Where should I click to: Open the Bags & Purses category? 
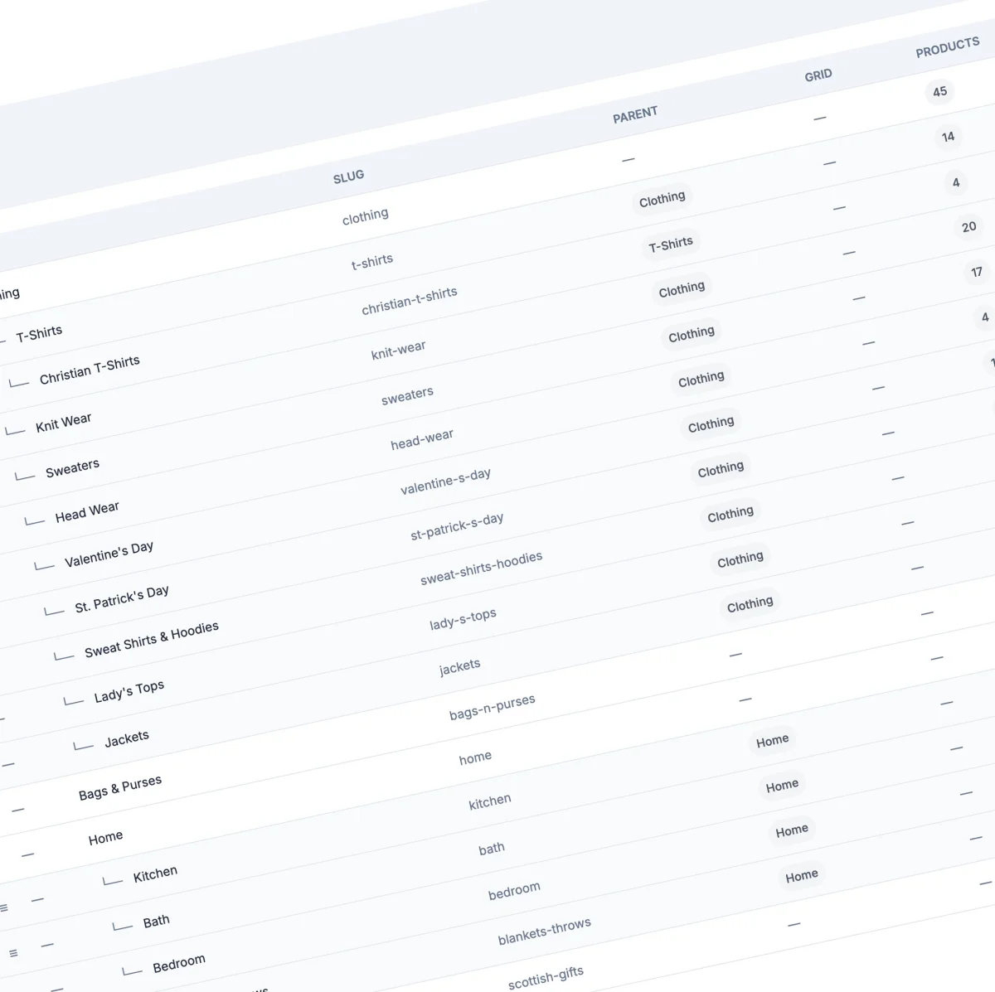120,781
